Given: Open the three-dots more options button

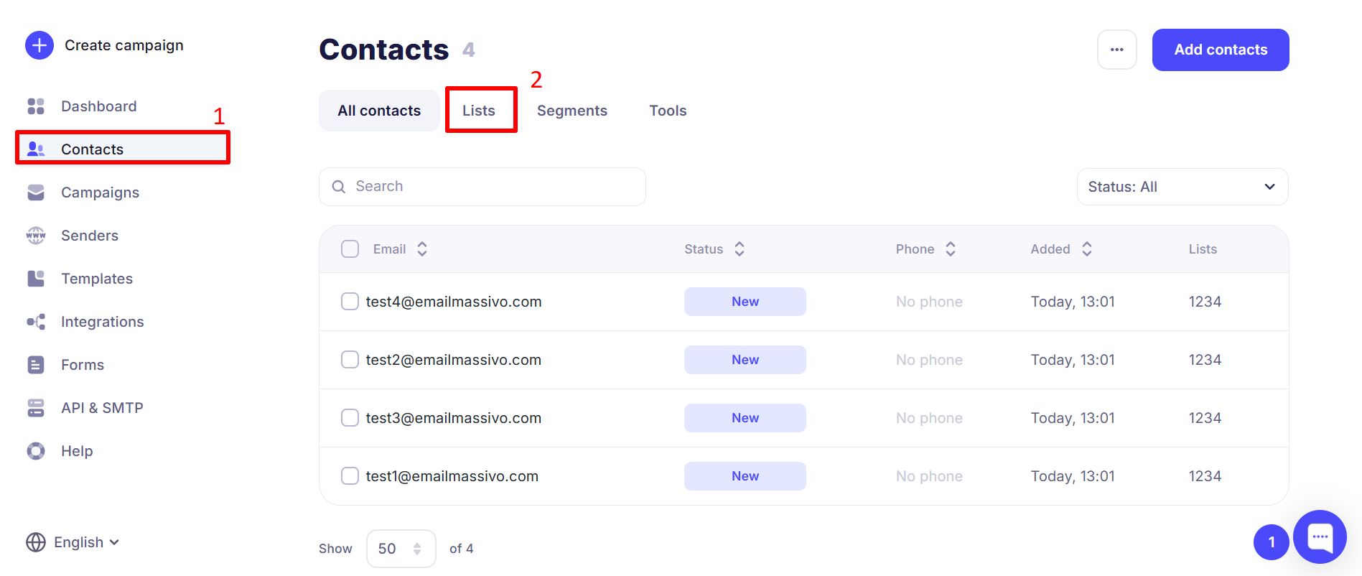Looking at the screenshot, I should (x=1116, y=50).
